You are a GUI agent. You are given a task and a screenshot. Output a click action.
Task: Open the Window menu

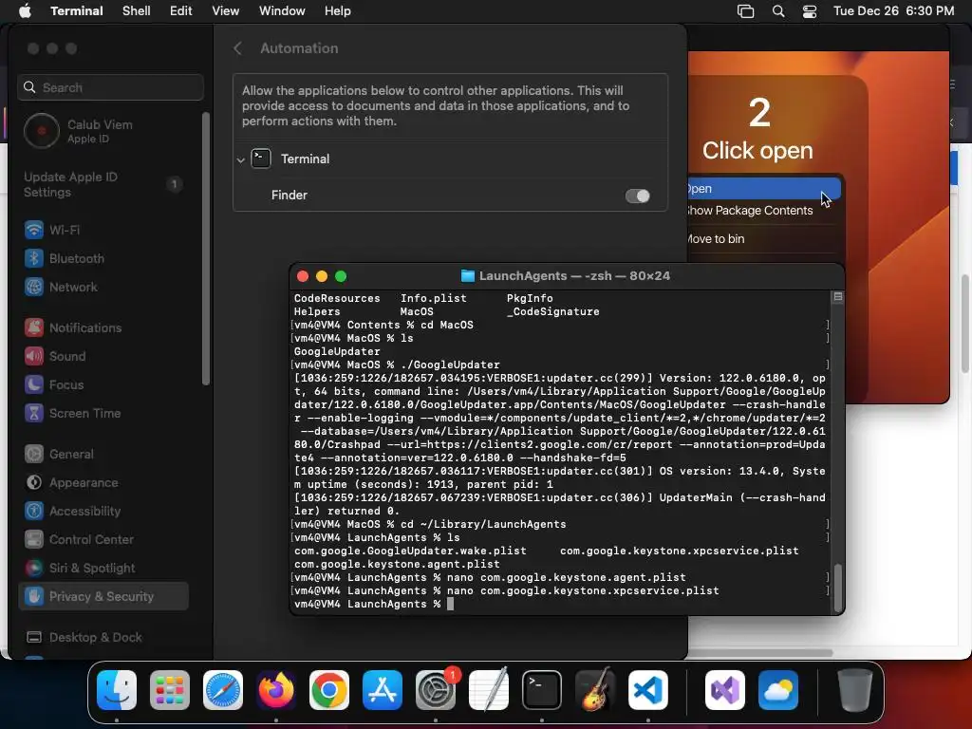282,10
